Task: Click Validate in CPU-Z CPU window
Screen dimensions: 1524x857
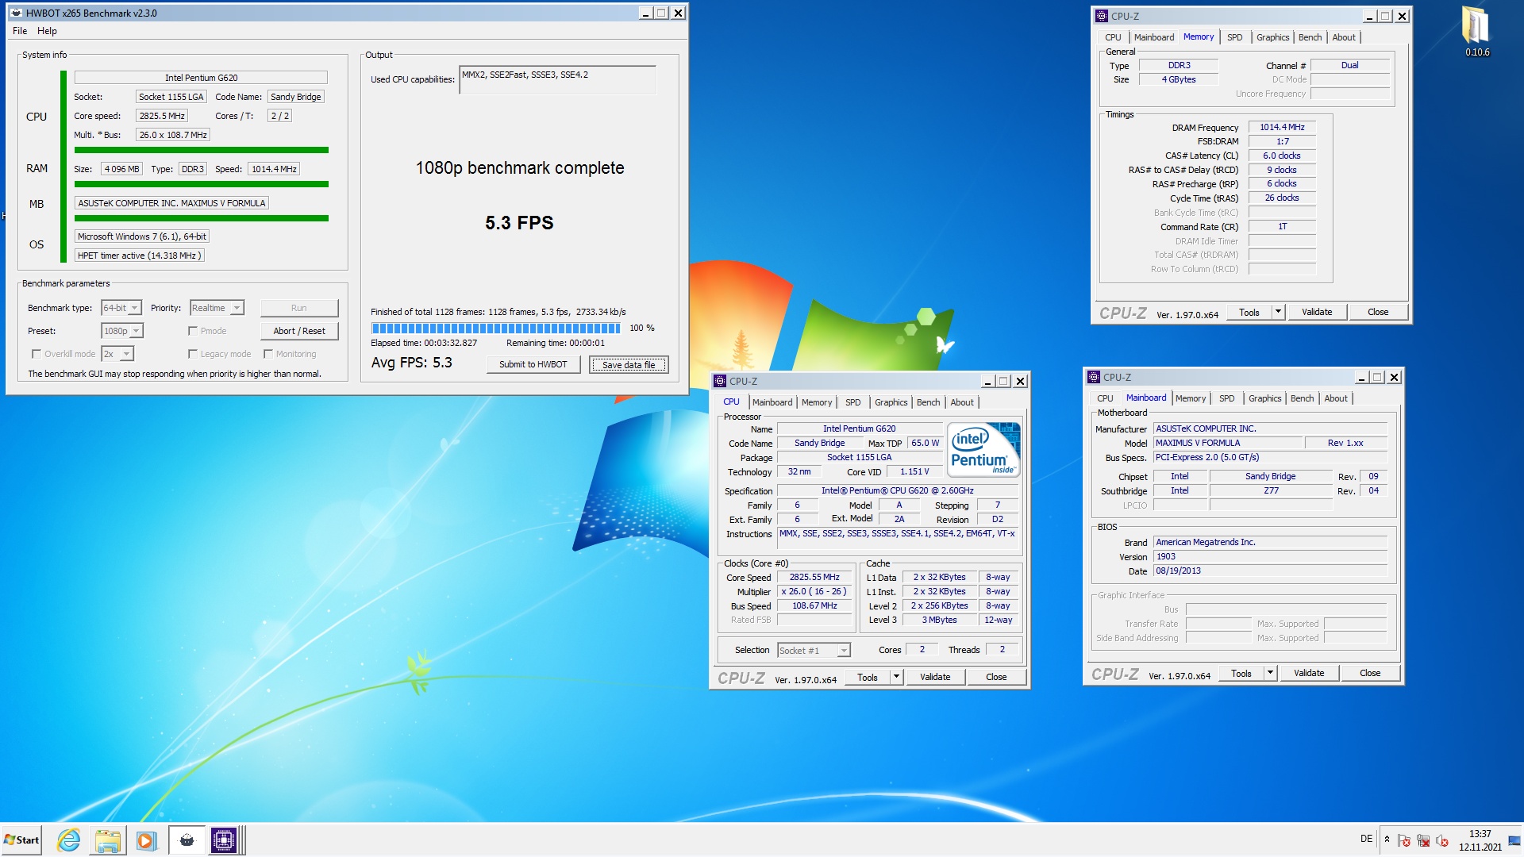Action: [935, 677]
